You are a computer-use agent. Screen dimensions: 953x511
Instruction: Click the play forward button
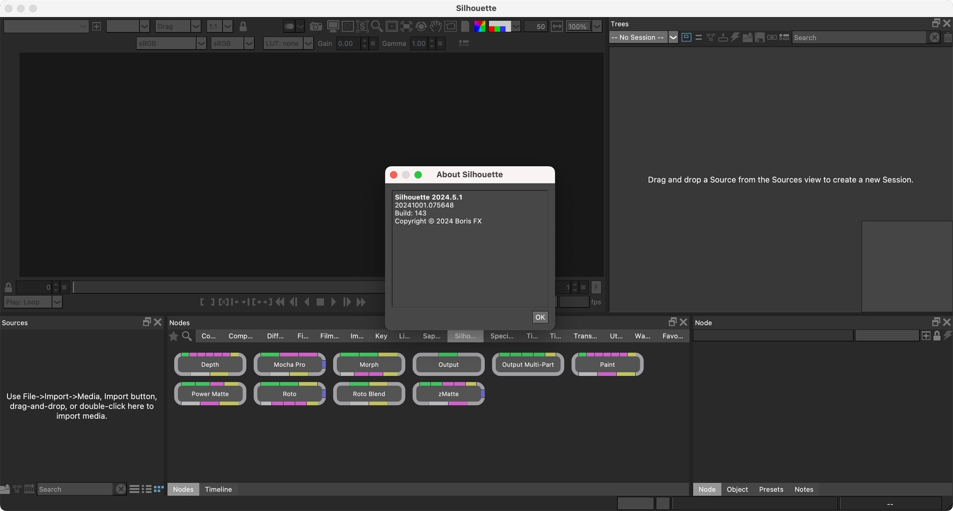coord(334,302)
